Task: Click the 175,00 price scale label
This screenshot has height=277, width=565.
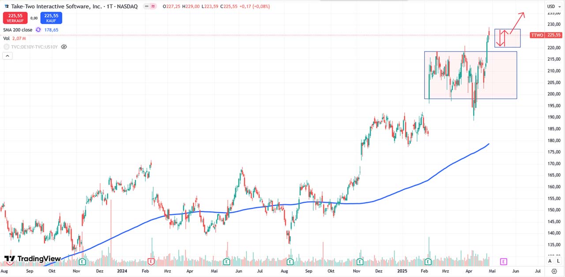Action: point(554,152)
